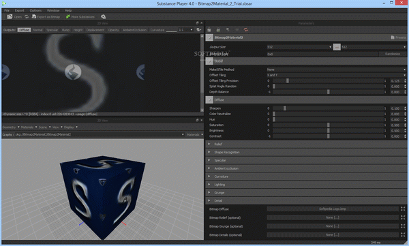This screenshot has width=409, height=246.
Task: Expand the Shape Recognition section
Action: pyautogui.click(x=307, y=152)
